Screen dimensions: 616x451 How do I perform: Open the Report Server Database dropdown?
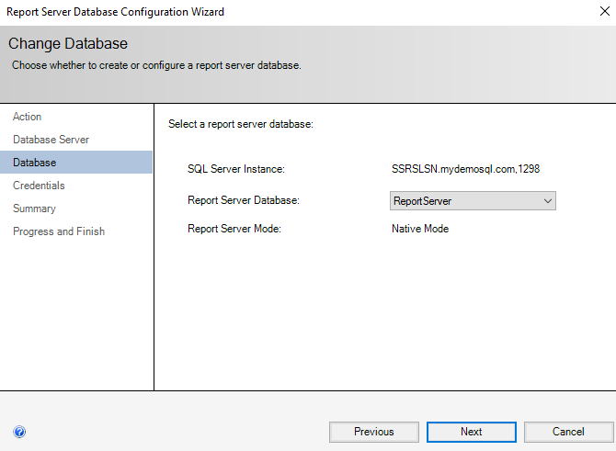coord(473,200)
